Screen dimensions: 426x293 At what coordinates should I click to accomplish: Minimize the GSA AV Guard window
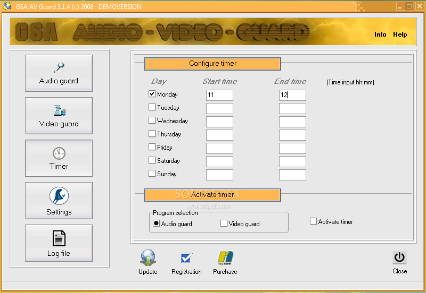click(x=400, y=6)
